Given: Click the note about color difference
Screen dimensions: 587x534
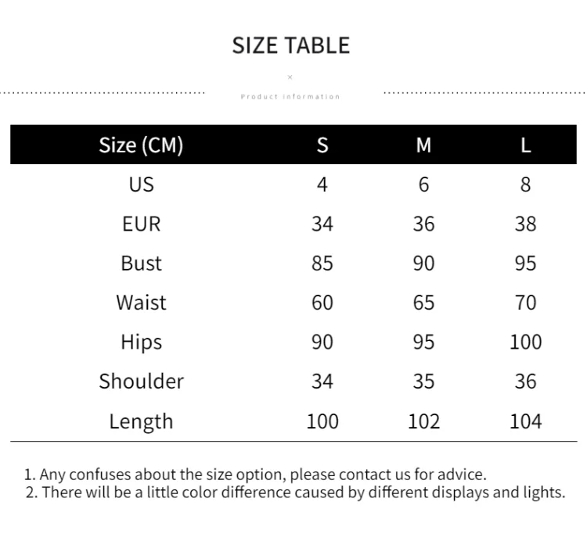Looking at the screenshot, I should (295, 492).
